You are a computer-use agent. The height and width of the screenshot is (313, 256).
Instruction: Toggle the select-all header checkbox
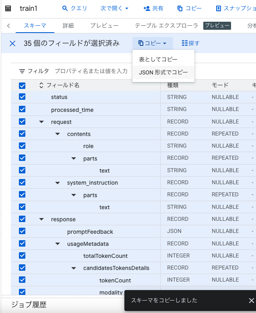(x=22, y=86)
